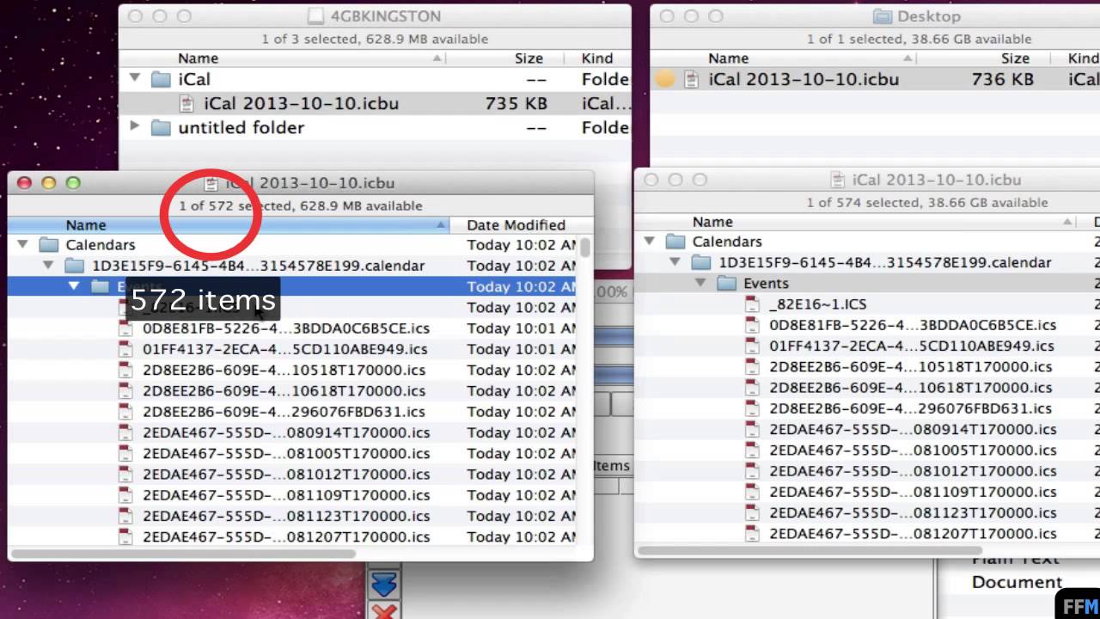
Task: Collapse Calendars folder in right icbu window
Action: click(649, 242)
